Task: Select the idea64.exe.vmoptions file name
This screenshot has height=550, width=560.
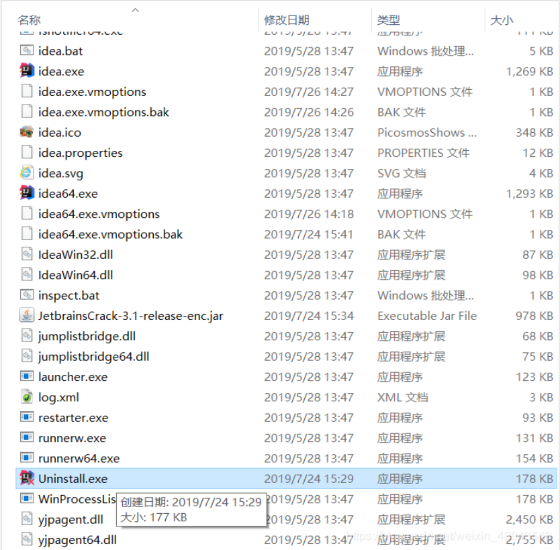Action: [99, 214]
